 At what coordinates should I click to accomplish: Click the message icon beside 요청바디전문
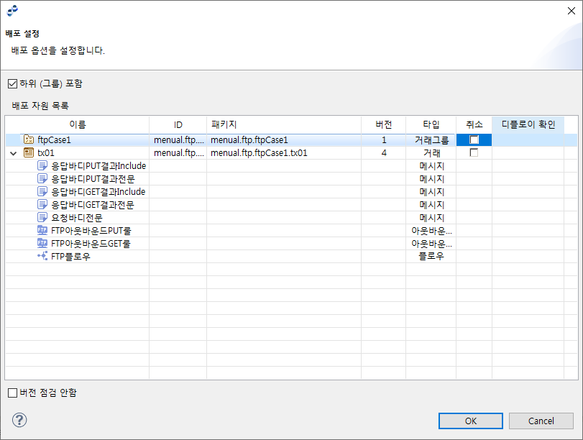(x=41, y=217)
